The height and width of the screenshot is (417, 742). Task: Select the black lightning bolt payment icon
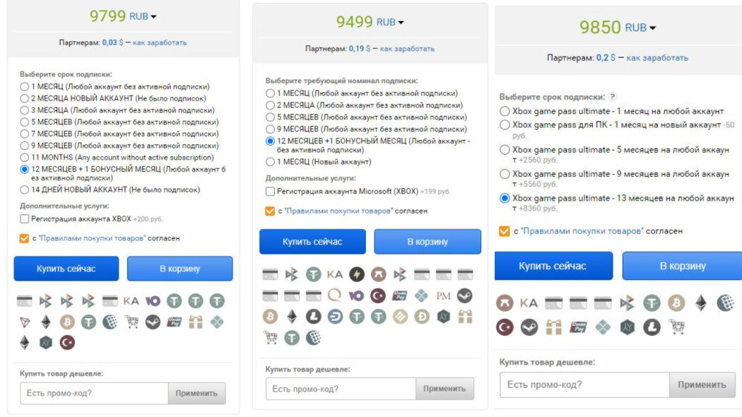point(357,274)
